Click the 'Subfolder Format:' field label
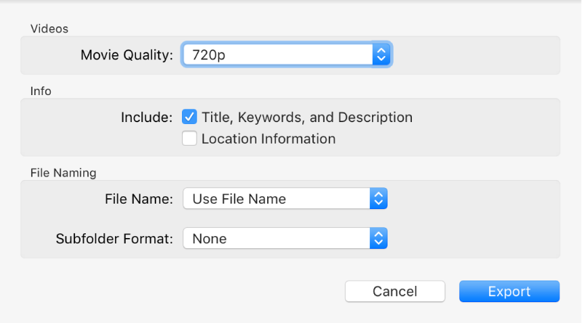The height and width of the screenshot is (323, 583). [115, 239]
